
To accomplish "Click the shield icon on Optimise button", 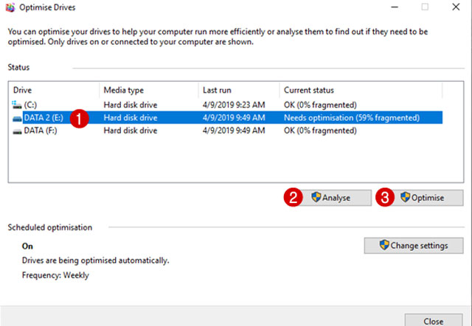I will point(405,198).
